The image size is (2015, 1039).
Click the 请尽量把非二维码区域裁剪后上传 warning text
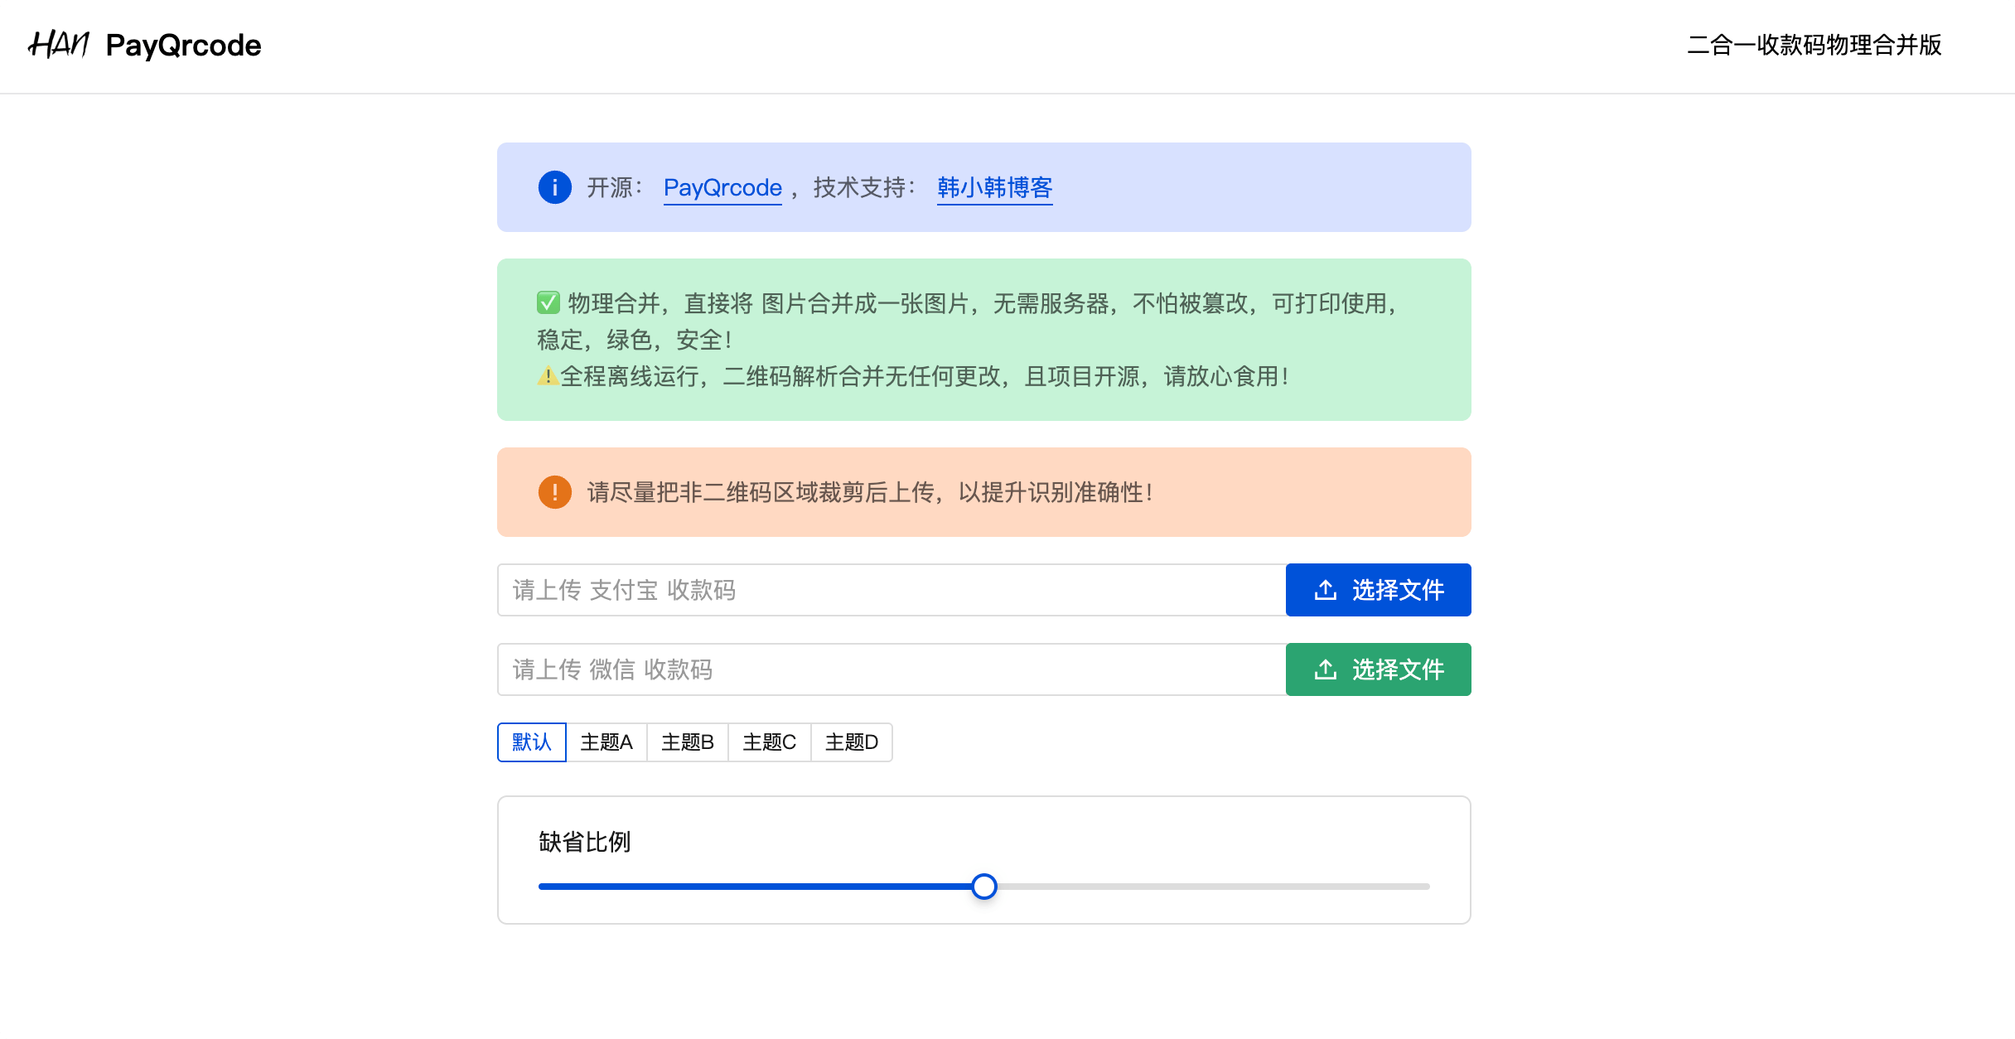(x=870, y=492)
